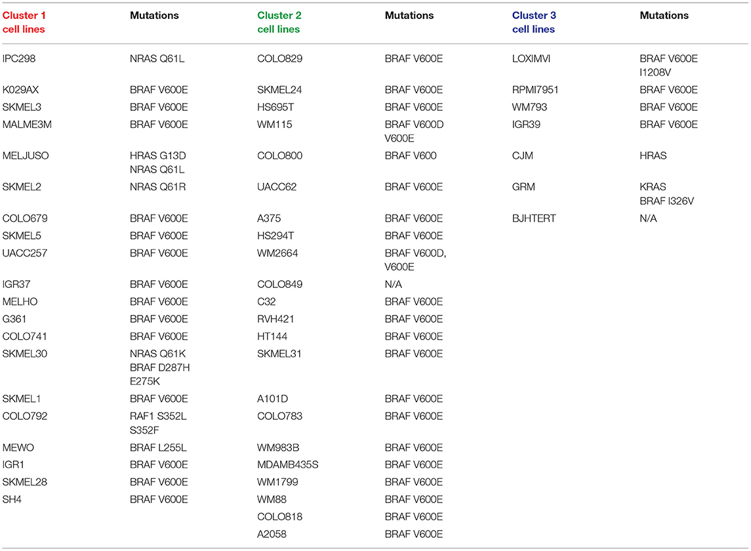Click the C32 cell line
751x551 pixels.
[x=266, y=302]
